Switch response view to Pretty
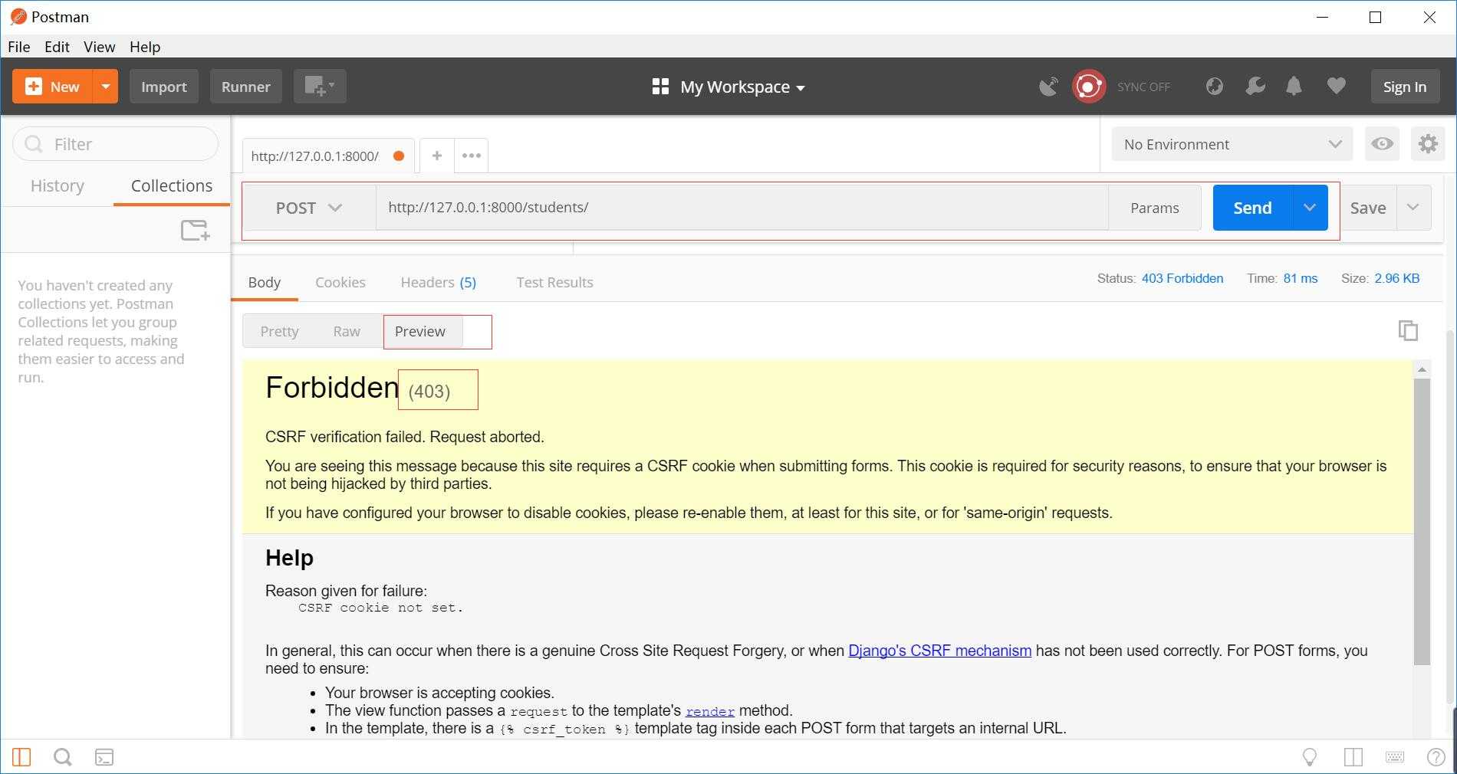The width and height of the screenshot is (1457, 774). point(279,331)
